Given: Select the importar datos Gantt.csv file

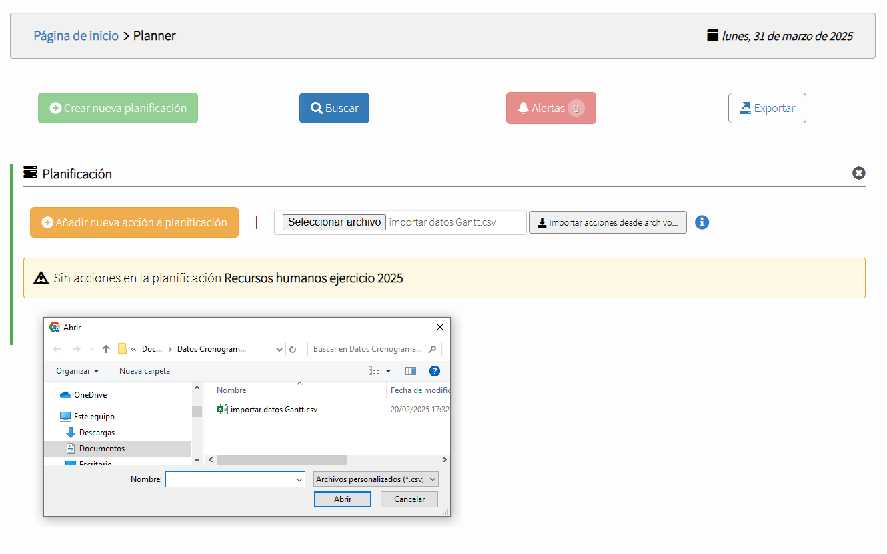Looking at the screenshot, I should click(273, 410).
